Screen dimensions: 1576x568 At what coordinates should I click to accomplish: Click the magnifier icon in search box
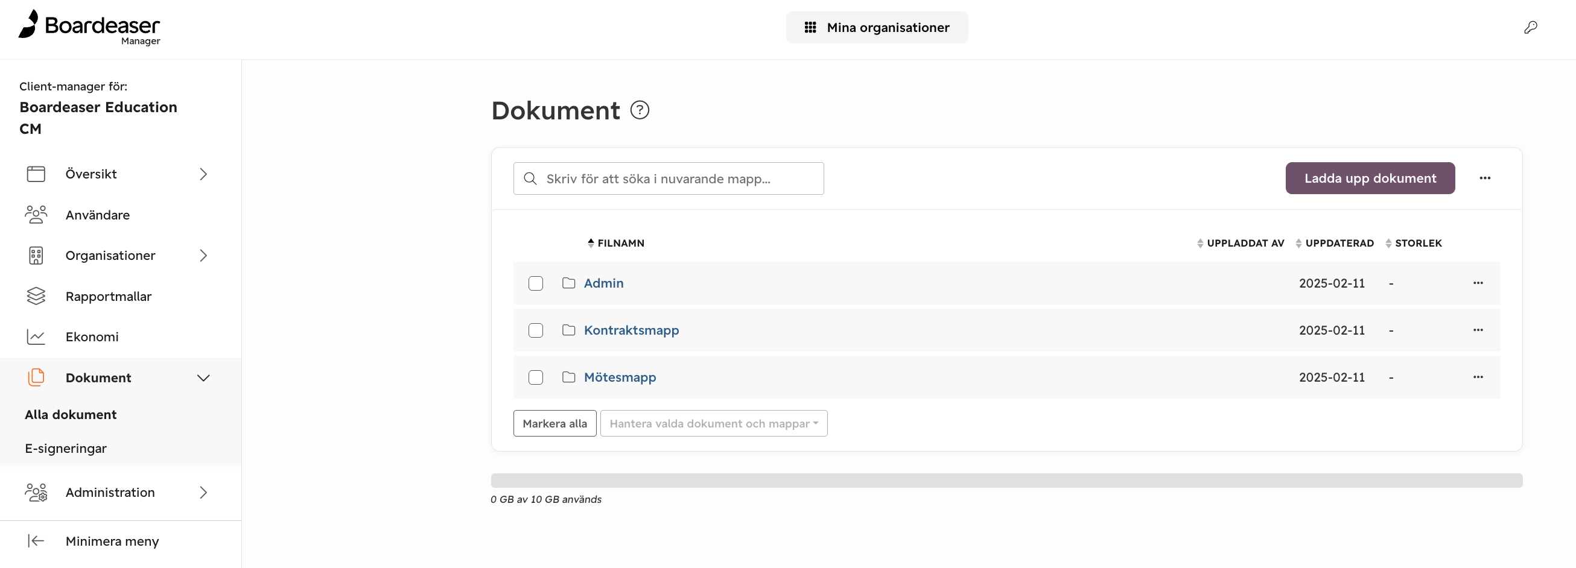tap(530, 178)
